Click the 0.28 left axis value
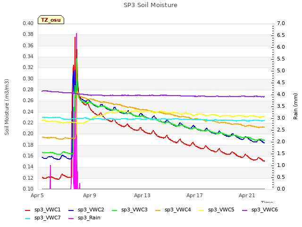This screenshot has height=227, width=302. pyautogui.click(x=28, y=89)
